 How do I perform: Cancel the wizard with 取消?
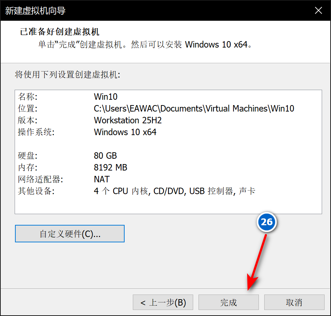click(x=294, y=302)
